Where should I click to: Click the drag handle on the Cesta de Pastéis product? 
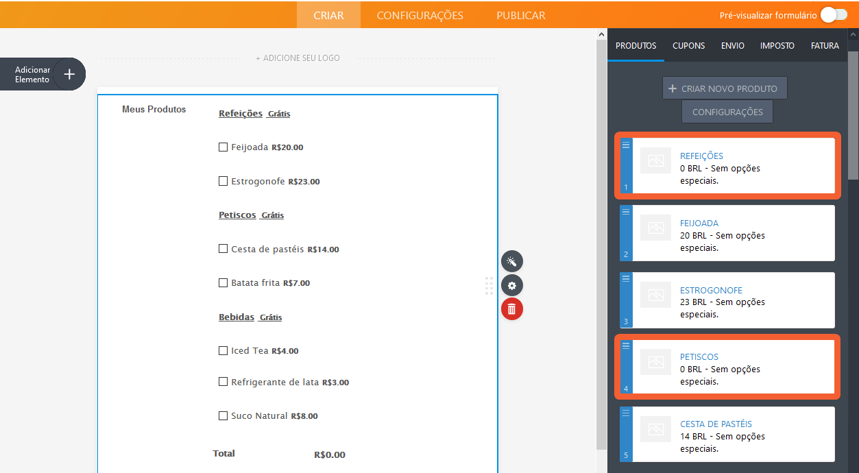[625, 413]
